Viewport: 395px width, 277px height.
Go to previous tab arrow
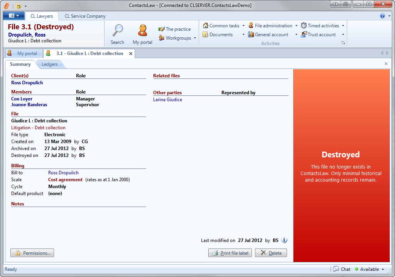[382, 53]
